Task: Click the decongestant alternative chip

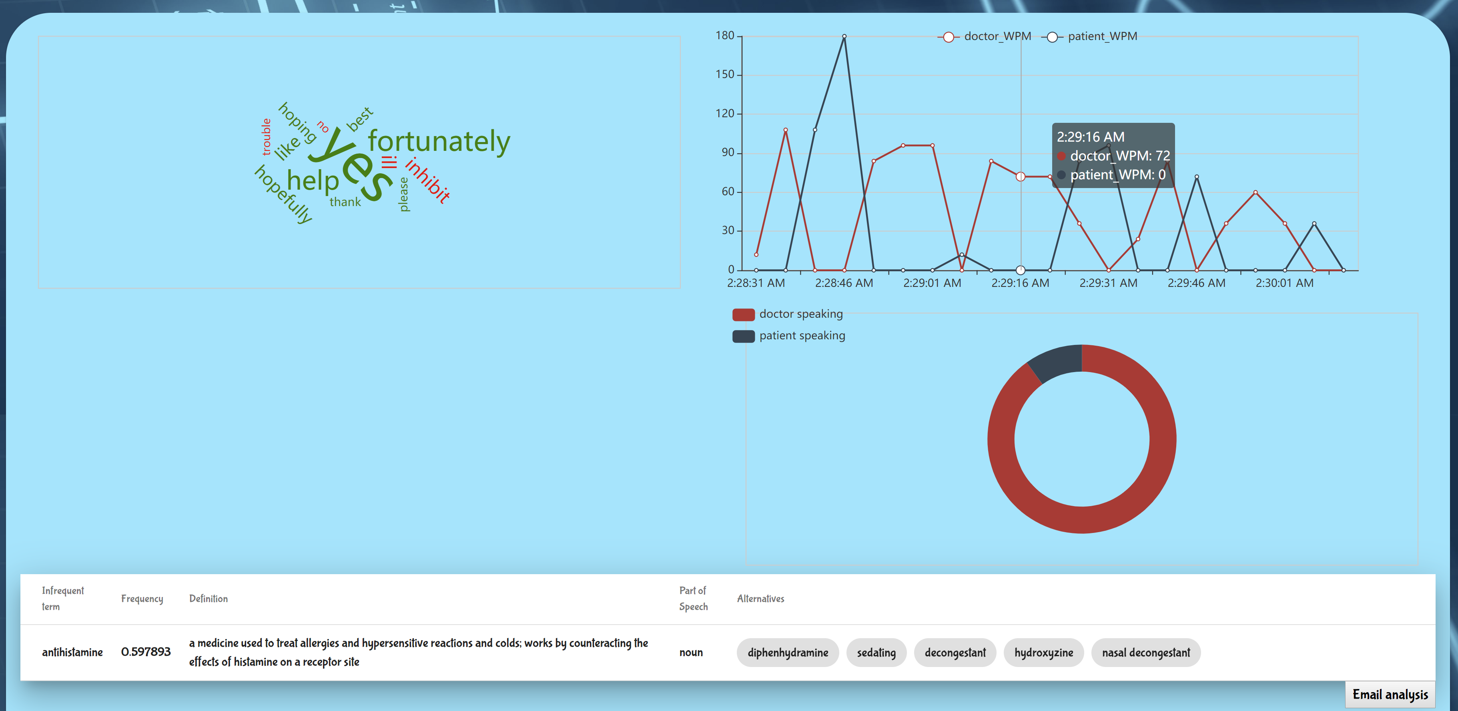Action: [955, 652]
